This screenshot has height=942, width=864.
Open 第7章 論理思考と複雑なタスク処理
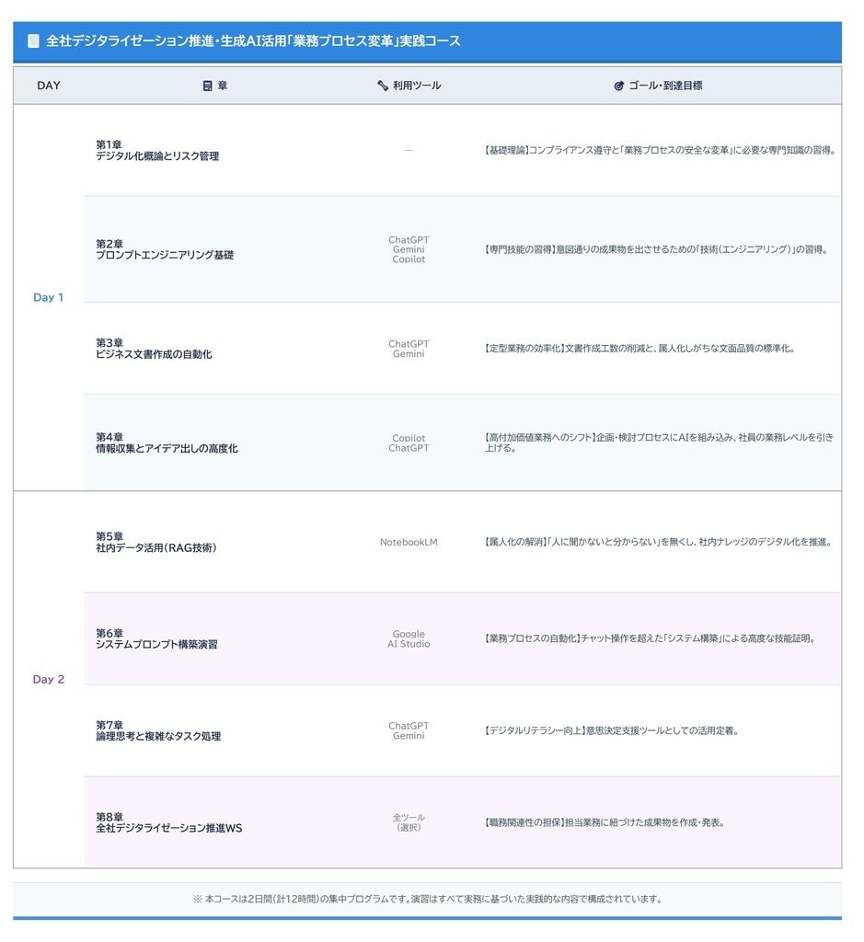158,730
